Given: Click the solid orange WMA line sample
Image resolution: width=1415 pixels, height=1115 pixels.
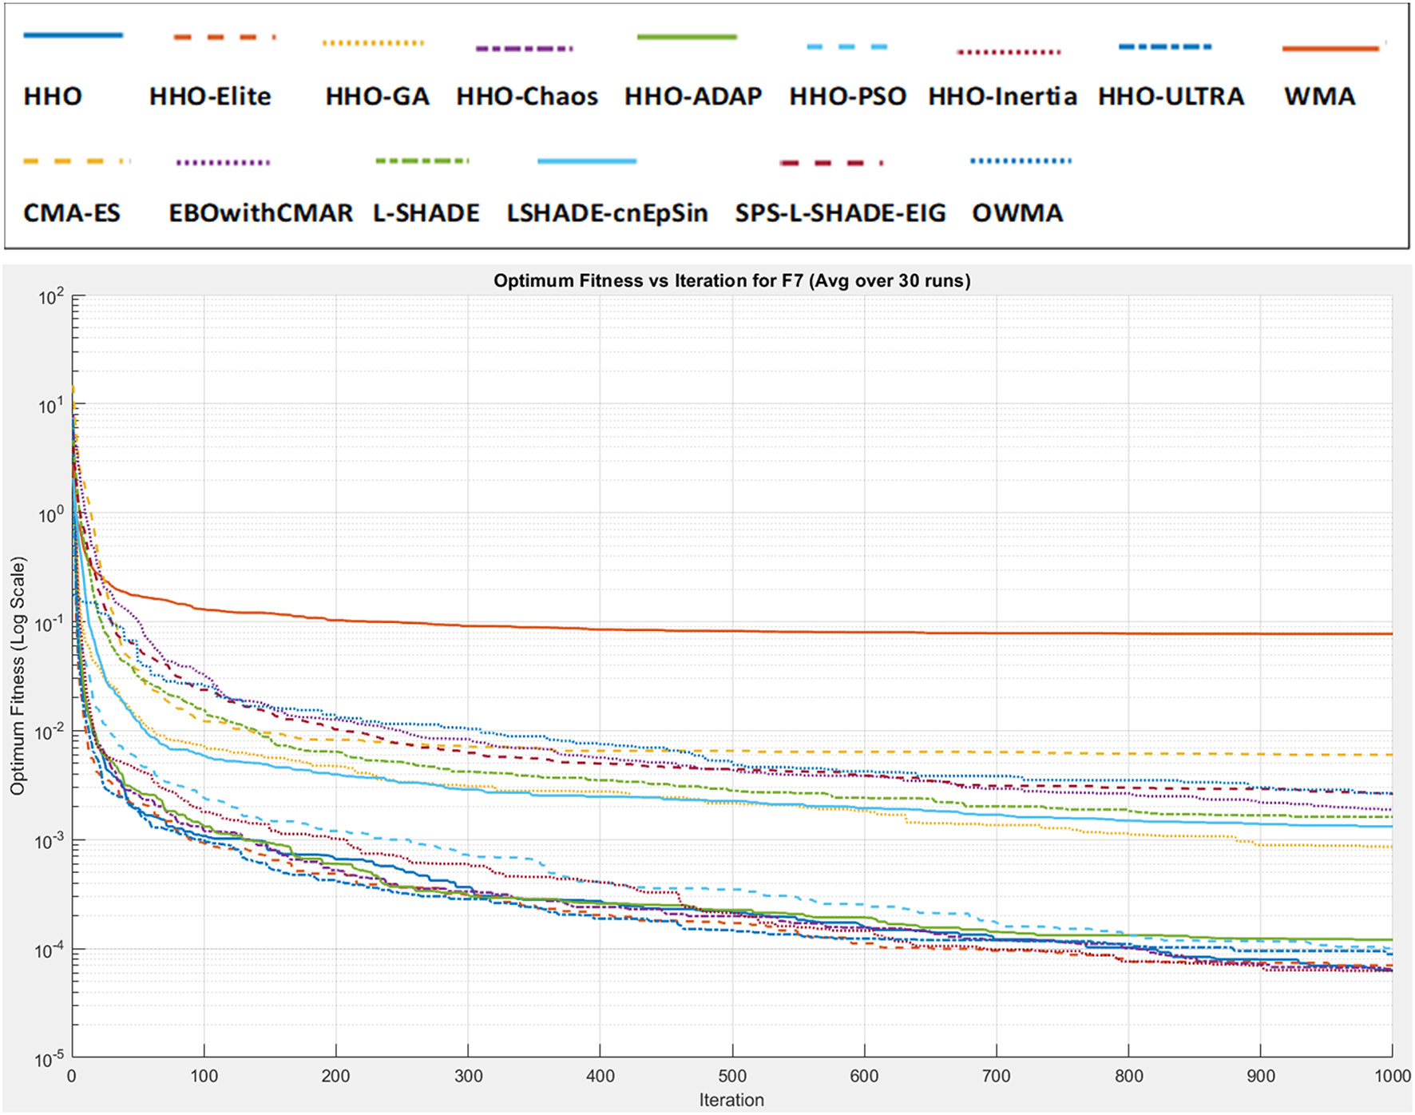Looking at the screenshot, I should [1330, 49].
